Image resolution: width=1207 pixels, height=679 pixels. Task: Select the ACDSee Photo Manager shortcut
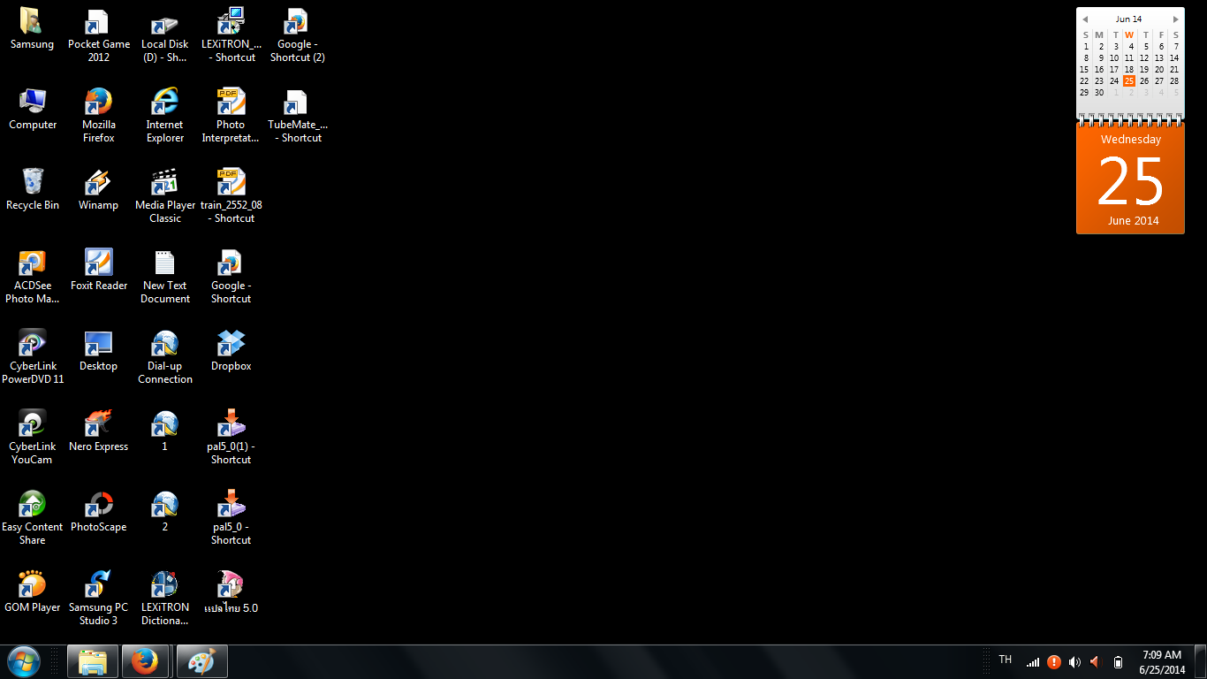pos(33,277)
